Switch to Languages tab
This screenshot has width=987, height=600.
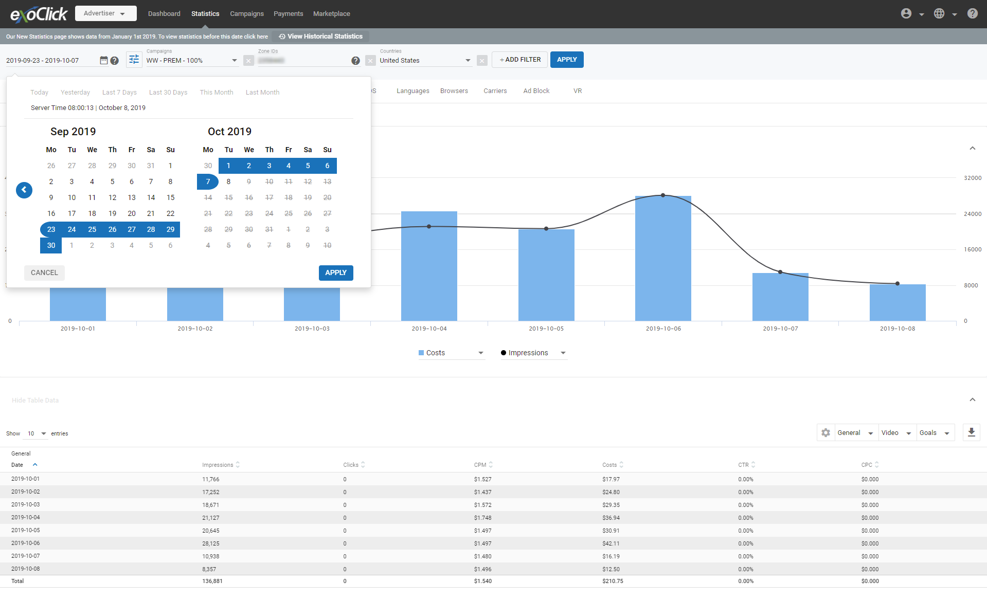click(x=412, y=91)
